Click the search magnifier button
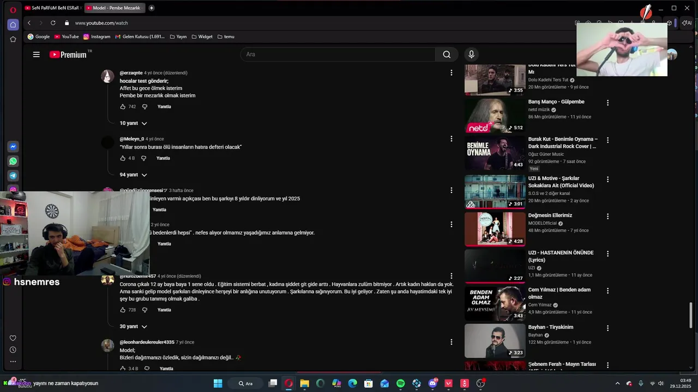 (x=447, y=54)
